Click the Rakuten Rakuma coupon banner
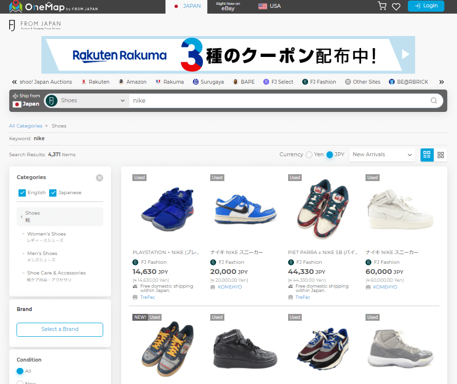Image resolution: width=457 pixels, height=384 pixels. point(228,55)
